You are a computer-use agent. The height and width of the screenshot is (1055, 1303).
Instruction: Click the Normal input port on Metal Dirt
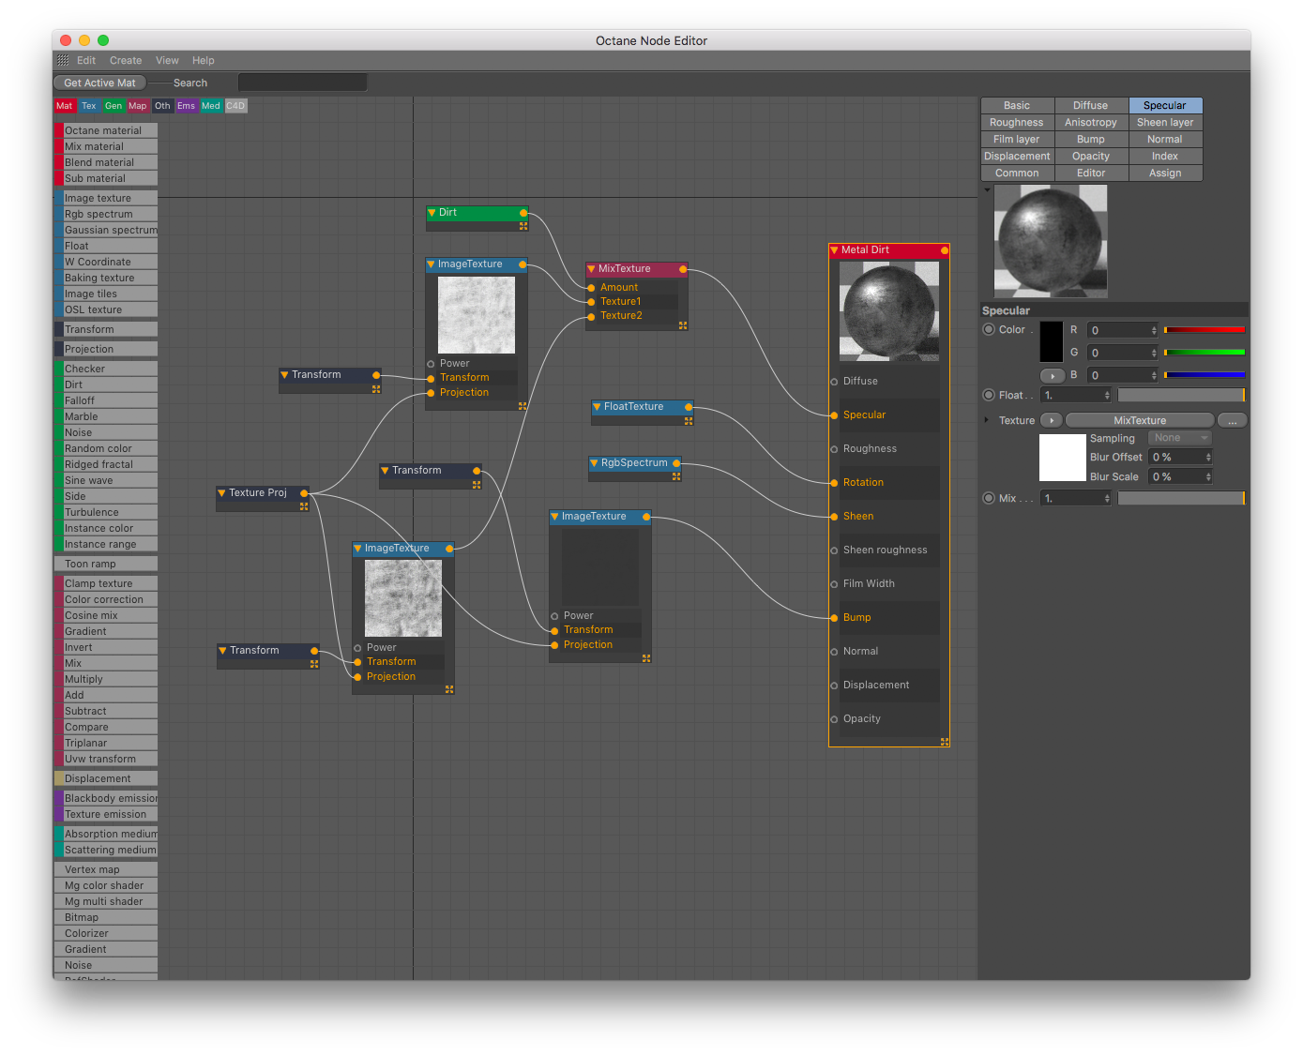(834, 652)
